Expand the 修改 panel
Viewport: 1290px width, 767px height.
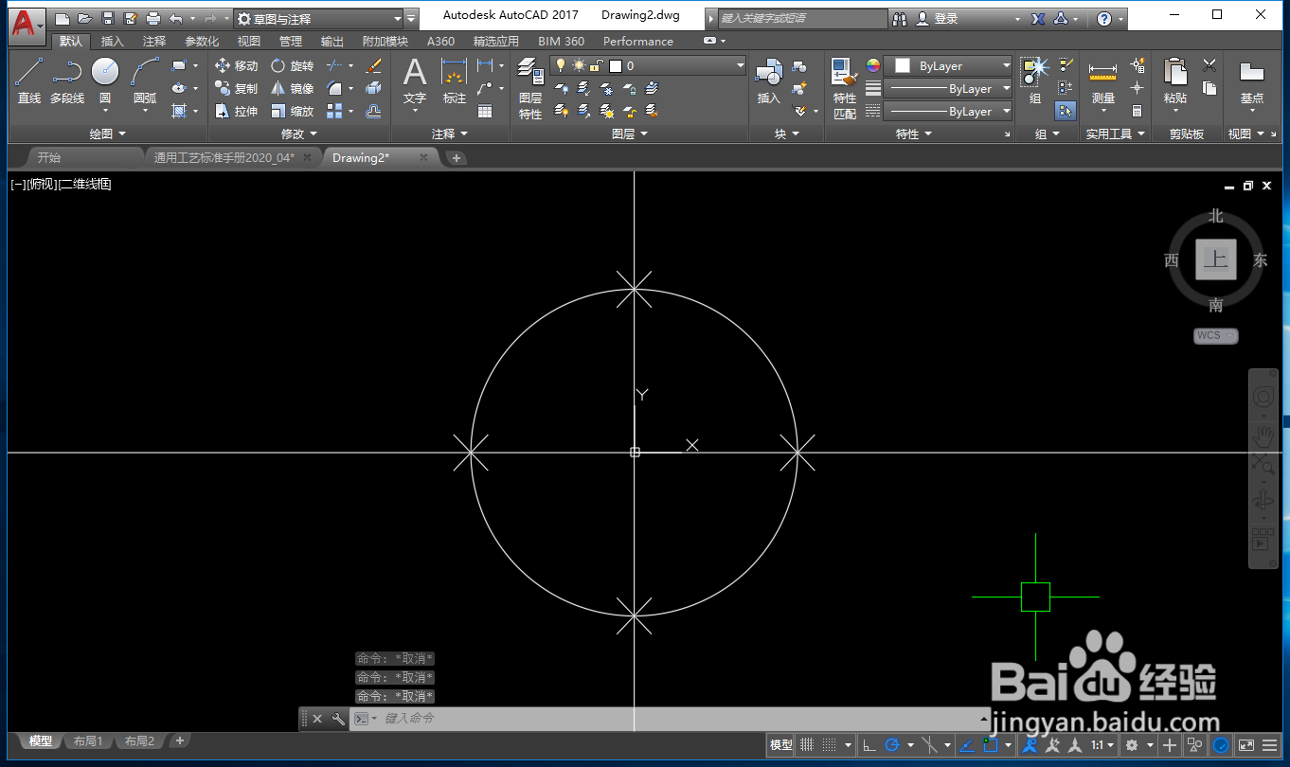(x=299, y=134)
